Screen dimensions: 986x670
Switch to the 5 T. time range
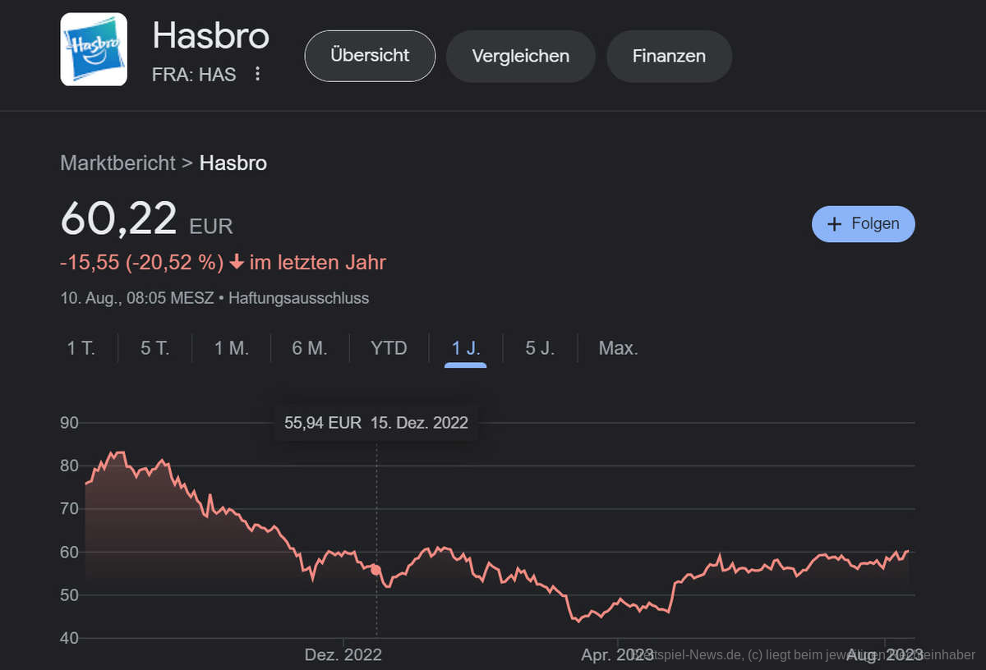pyautogui.click(x=154, y=347)
